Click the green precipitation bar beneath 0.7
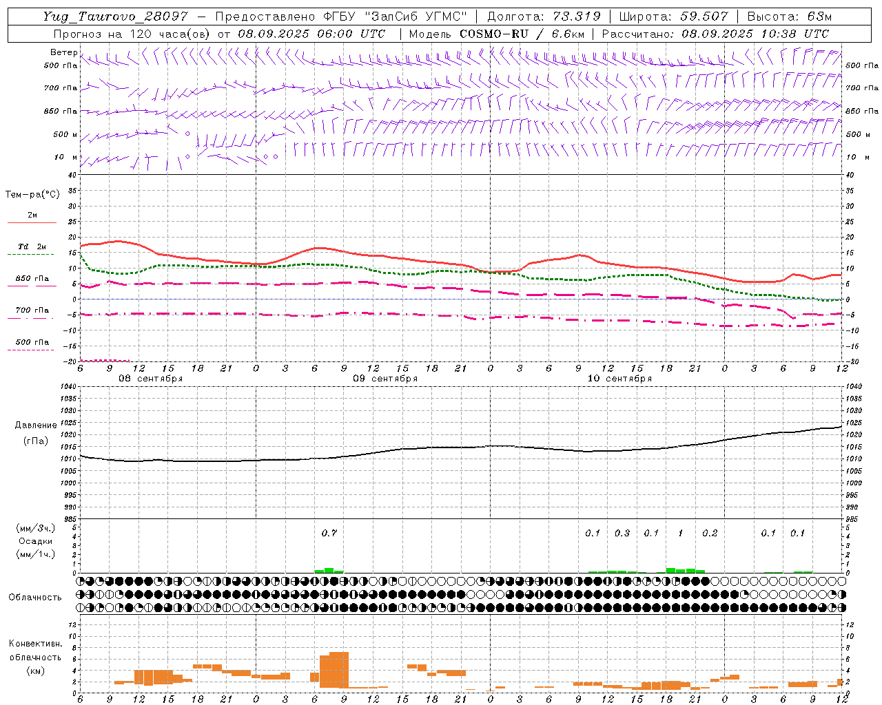Viewport: 882px width, 705px height. click(329, 570)
